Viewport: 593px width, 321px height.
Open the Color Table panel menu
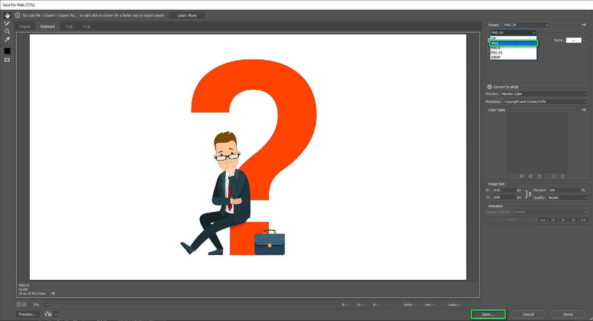(x=584, y=110)
